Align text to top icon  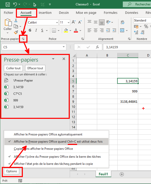coord(89,22)
